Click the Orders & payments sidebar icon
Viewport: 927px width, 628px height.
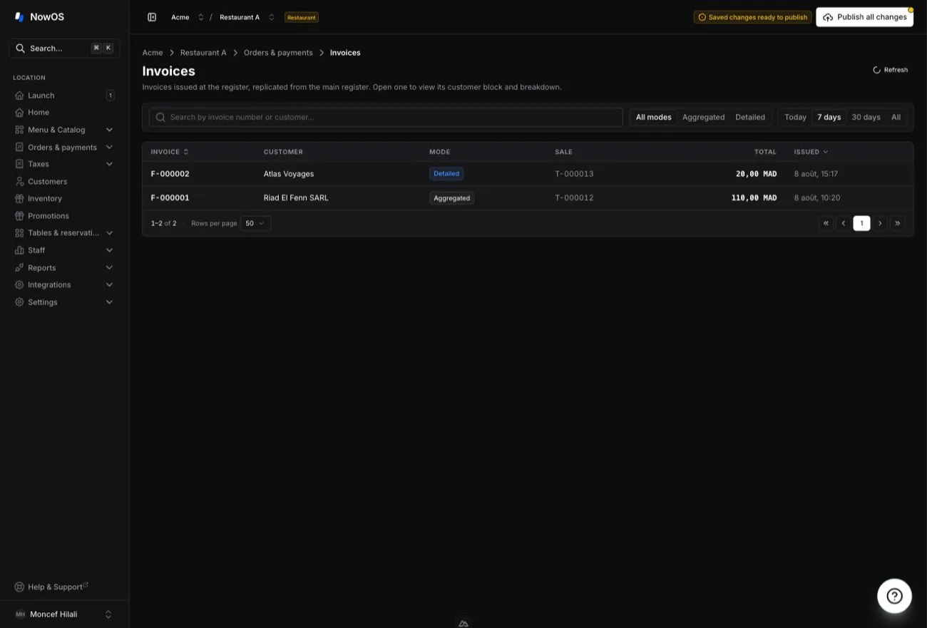coord(19,147)
